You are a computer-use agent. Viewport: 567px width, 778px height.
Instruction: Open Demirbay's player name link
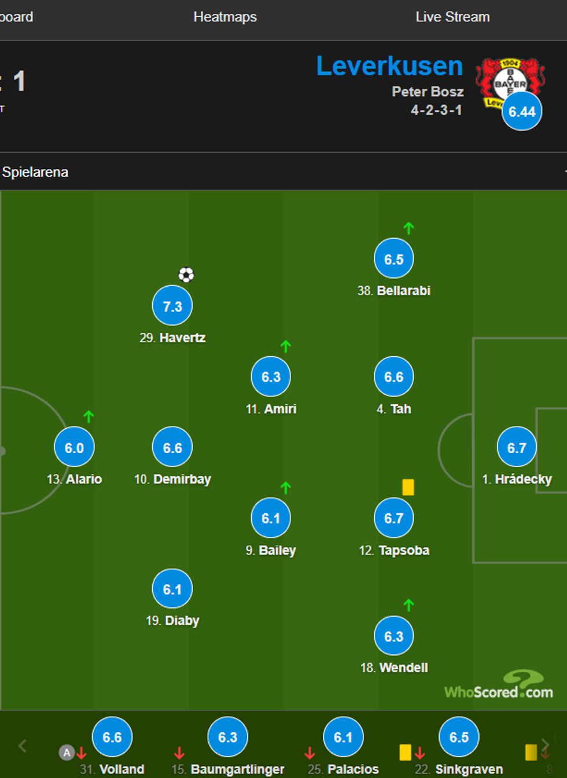tap(182, 479)
